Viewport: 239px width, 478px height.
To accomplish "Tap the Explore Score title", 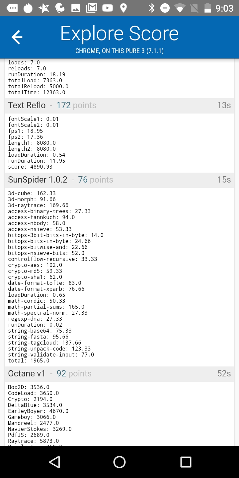I will (x=119, y=34).
